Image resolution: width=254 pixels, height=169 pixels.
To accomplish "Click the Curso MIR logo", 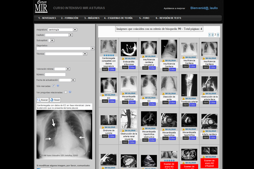I will point(41,6).
